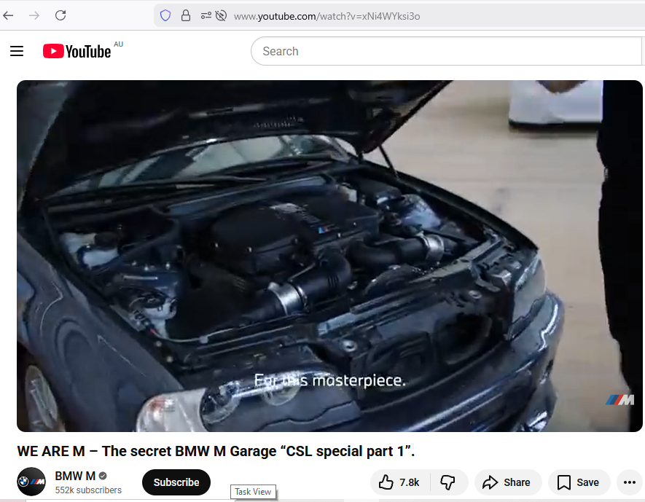Share this video

(x=507, y=482)
